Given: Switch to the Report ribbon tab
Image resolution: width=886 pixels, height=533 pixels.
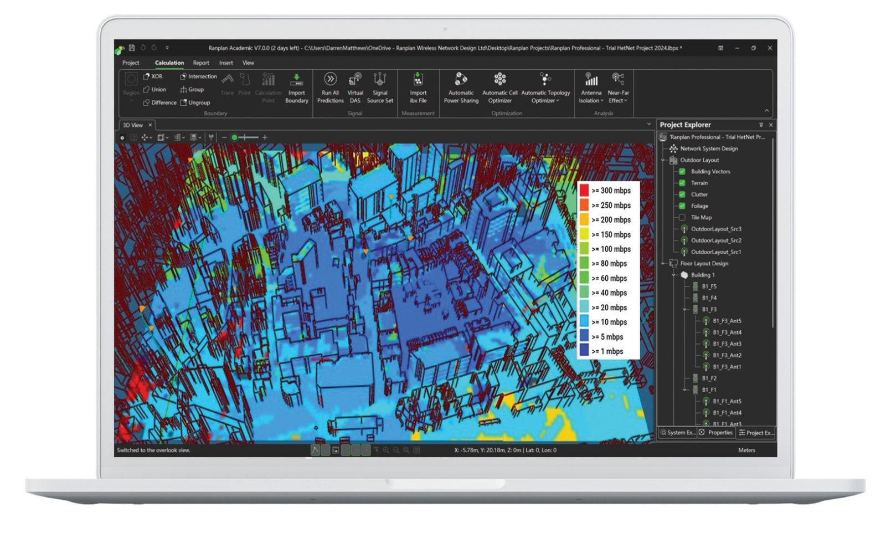Looking at the screenshot, I should (x=201, y=63).
